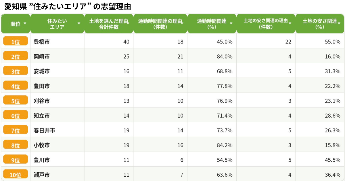Image resolution: width=345 pixels, height=181 pixels.
Task: Select the 瀬戸市 area cell
Action: 42,175
